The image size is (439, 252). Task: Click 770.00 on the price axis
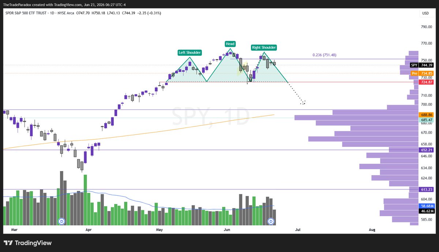coord(427,43)
